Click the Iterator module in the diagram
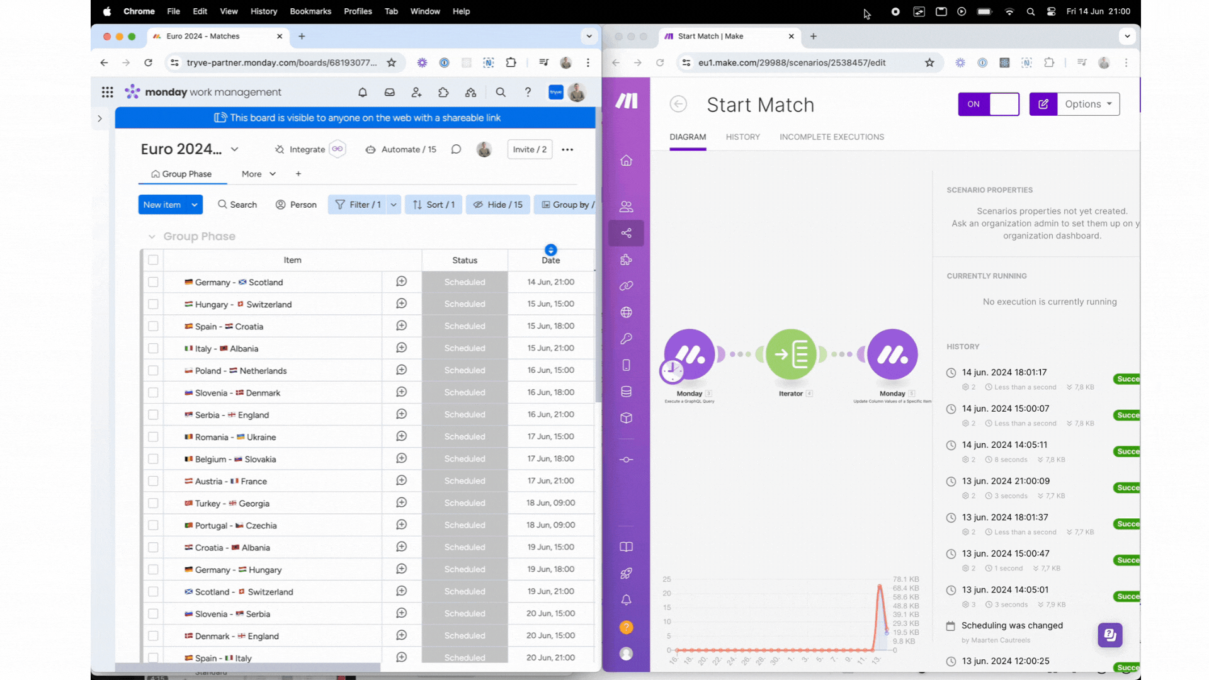The height and width of the screenshot is (680, 1209). coord(791,354)
